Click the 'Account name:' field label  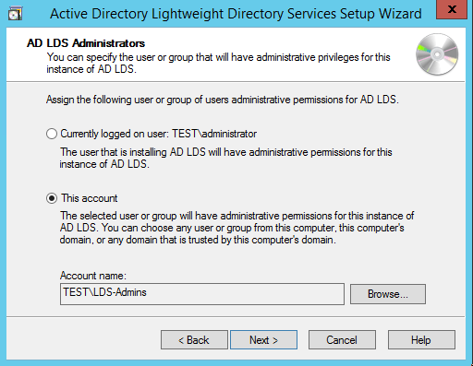[93, 276]
